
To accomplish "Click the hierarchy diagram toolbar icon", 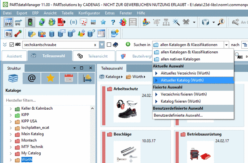I will (166, 22).
